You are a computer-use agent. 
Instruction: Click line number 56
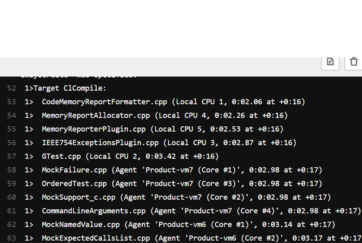[x=12, y=143]
